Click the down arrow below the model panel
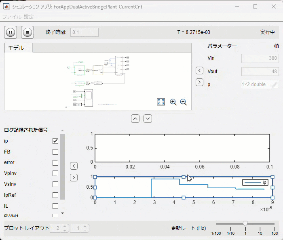 (x=148, y=119)
